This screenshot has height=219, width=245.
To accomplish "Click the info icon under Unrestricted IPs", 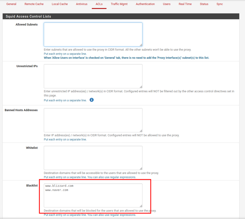I will coord(92,100).
